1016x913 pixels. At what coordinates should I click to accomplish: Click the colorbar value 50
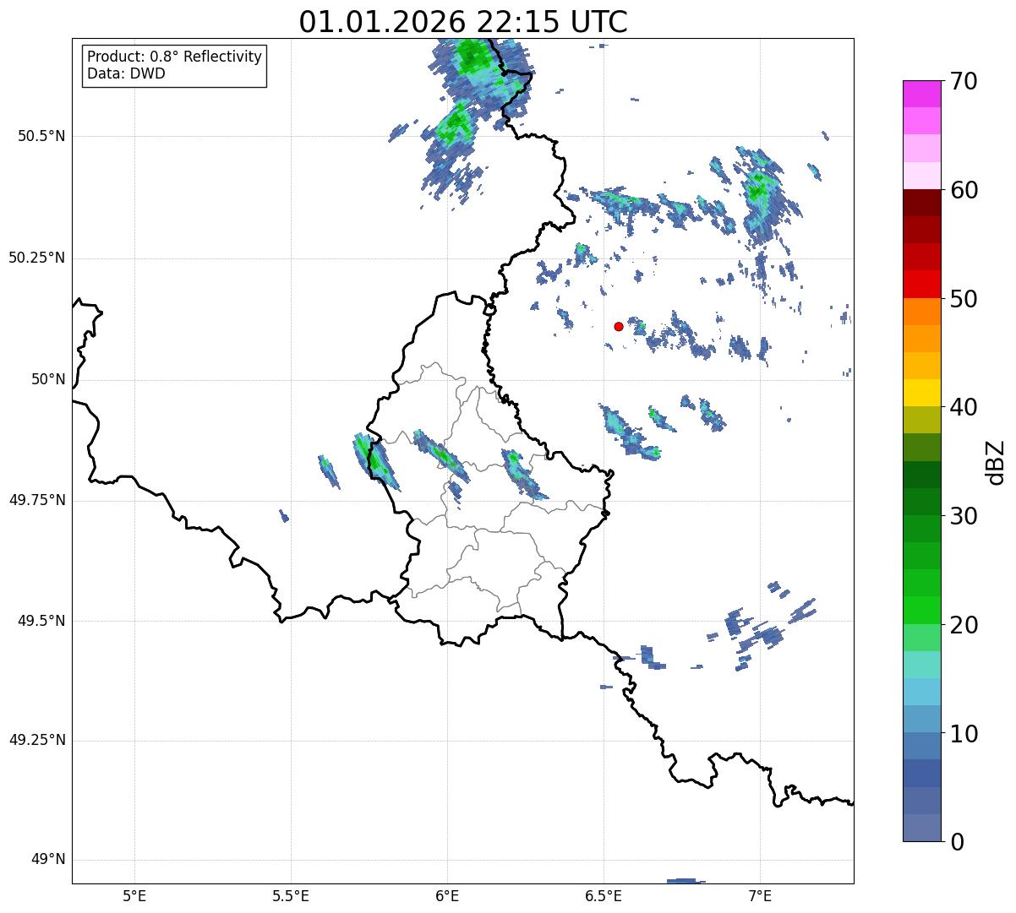(x=964, y=298)
